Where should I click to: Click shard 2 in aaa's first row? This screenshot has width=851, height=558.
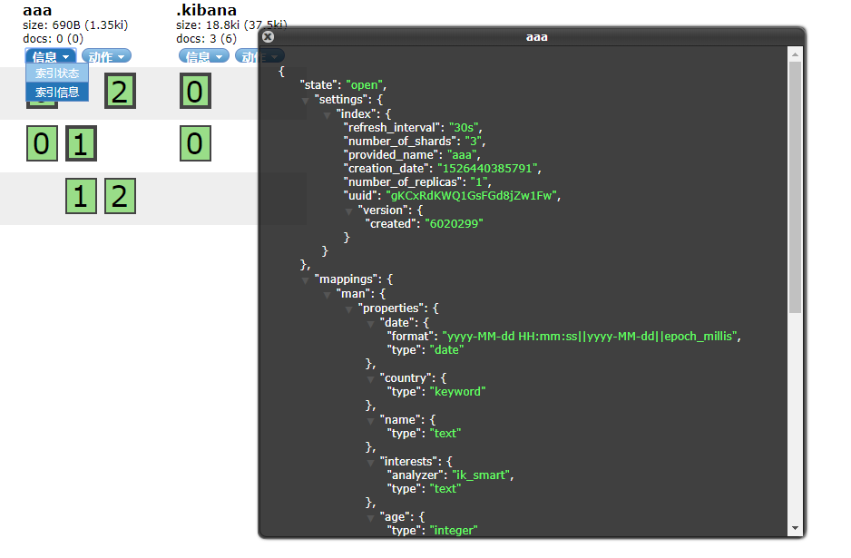click(120, 92)
